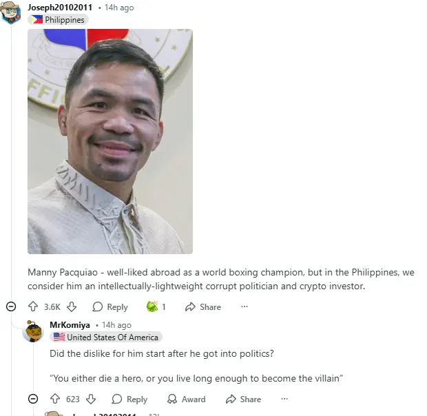This screenshot has width=427, height=416.
Task: Click the frog award icon on the top comment
Action: (x=152, y=306)
